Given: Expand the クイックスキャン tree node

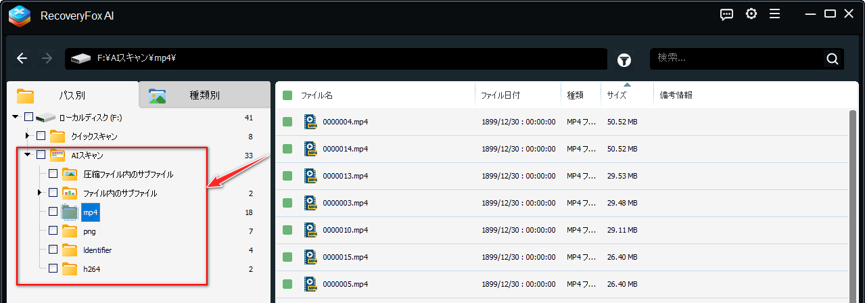Looking at the screenshot, I should (28, 136).
